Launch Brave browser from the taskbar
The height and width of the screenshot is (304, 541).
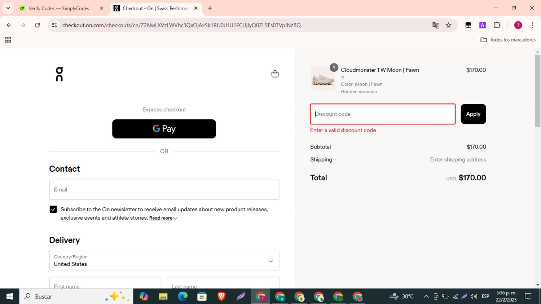221,296
